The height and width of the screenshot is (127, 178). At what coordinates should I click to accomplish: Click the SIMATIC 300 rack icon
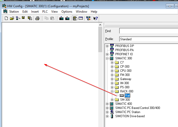tap(112, 58)
